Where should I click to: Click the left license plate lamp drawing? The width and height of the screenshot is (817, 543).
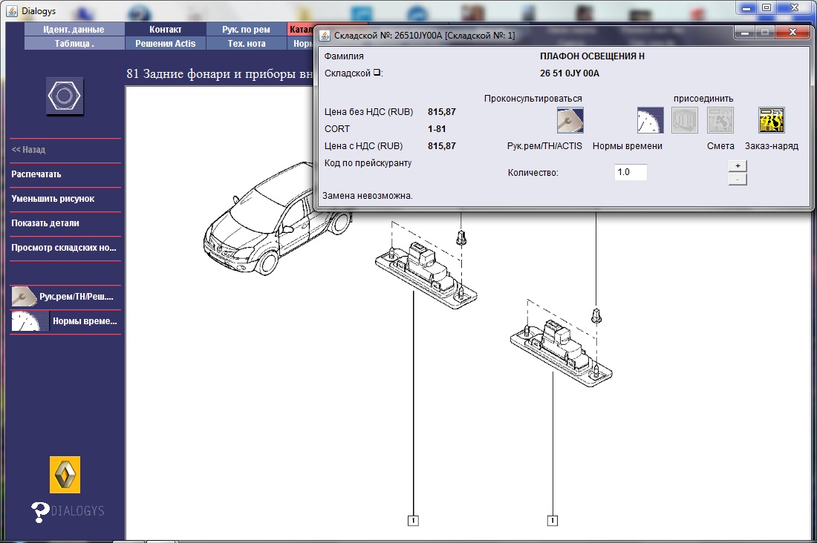click(x=426, y=275)
